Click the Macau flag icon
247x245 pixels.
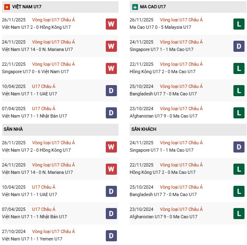pyautogui.click(x=135, y=7)
